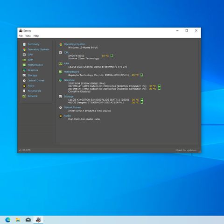Open the File menu
The width and height of the screenshot is (224, 224).
pos(21,36)
